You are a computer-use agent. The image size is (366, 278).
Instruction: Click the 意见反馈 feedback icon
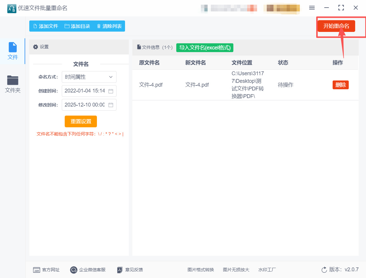point(120,270)
